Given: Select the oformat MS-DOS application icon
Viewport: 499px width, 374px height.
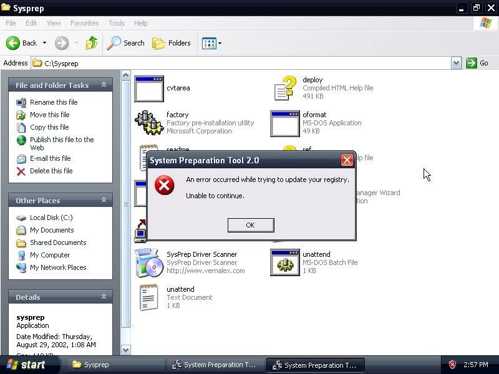Looking at the screenshot, I should (285, 123).
